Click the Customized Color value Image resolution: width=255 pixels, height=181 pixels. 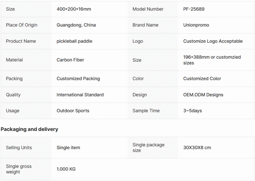point(202,79)
